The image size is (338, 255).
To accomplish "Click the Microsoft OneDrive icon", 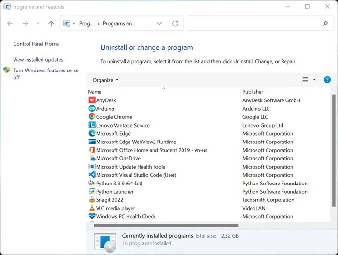I will (92, 158).
